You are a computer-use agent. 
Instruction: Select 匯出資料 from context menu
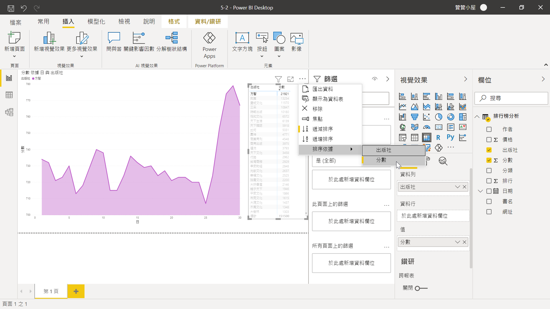click(323, 89)
